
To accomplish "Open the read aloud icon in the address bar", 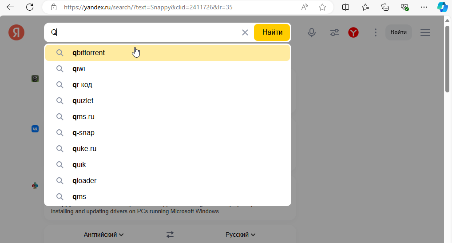I will 305,7.
